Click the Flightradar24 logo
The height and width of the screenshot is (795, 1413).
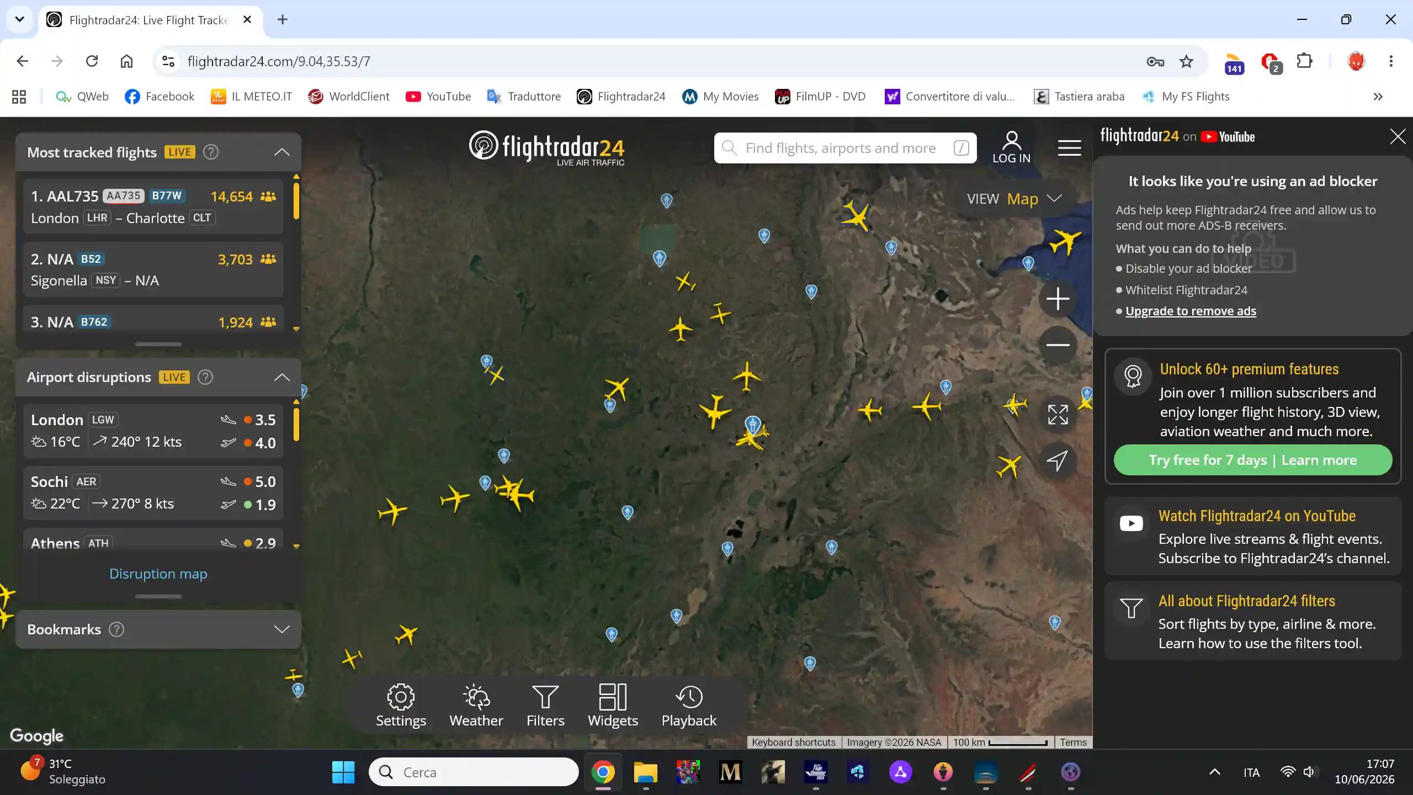click(546, 148)
